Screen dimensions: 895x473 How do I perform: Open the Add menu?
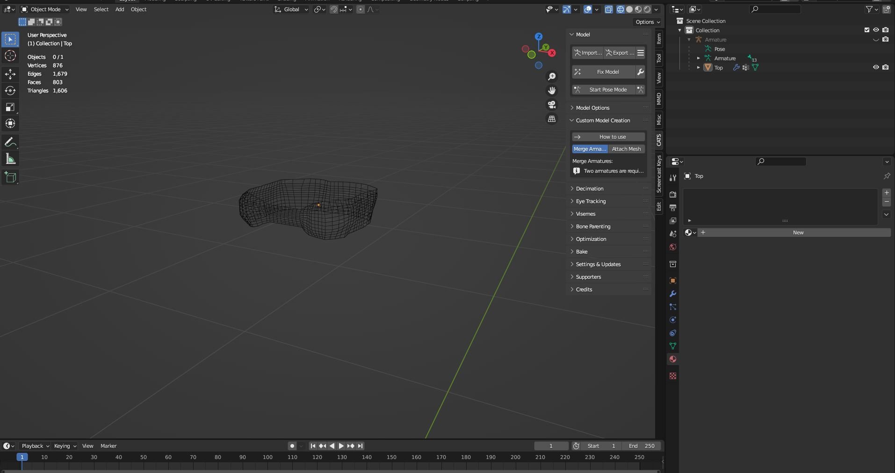click(x=120, y=9)
